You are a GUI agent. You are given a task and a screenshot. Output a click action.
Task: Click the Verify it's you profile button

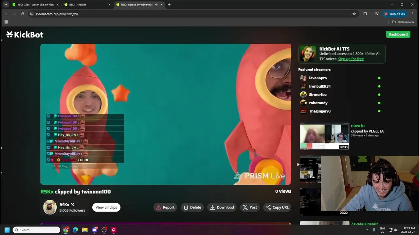click(x=395, y=14)
